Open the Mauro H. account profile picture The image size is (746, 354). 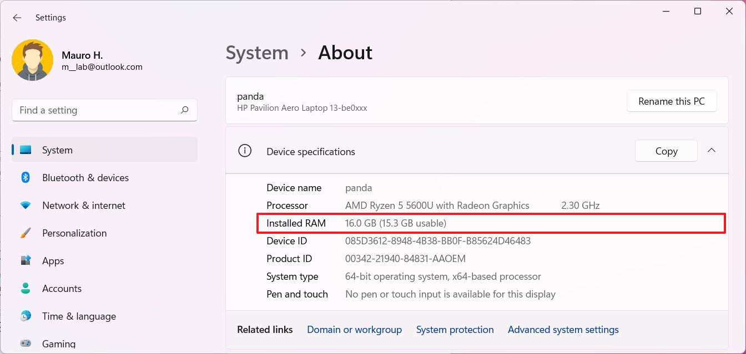tap(32, 59)
